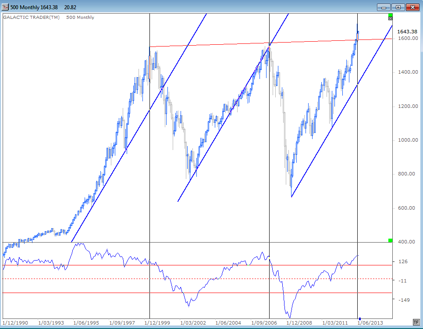
Task: Click the 1/06/2004 date label
Action: click(228, 323)
